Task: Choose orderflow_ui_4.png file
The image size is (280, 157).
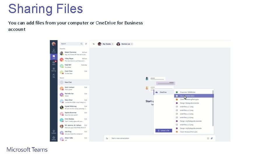Action: click(x=193, y=117)
